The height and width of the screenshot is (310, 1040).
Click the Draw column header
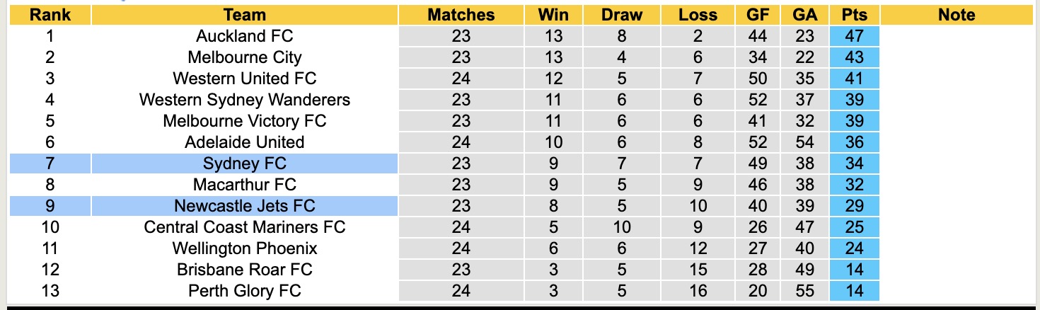(622, 15)
